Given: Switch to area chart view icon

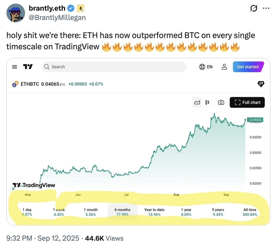Looking at the screenshot, I should pos(197,102).
